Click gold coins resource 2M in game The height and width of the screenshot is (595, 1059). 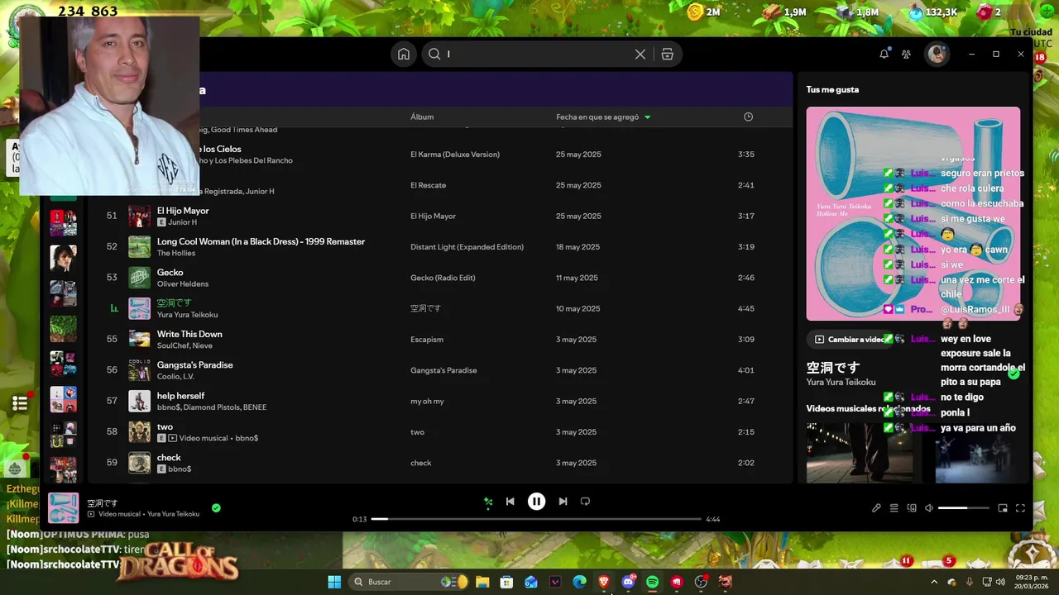[x=704, y=12]
